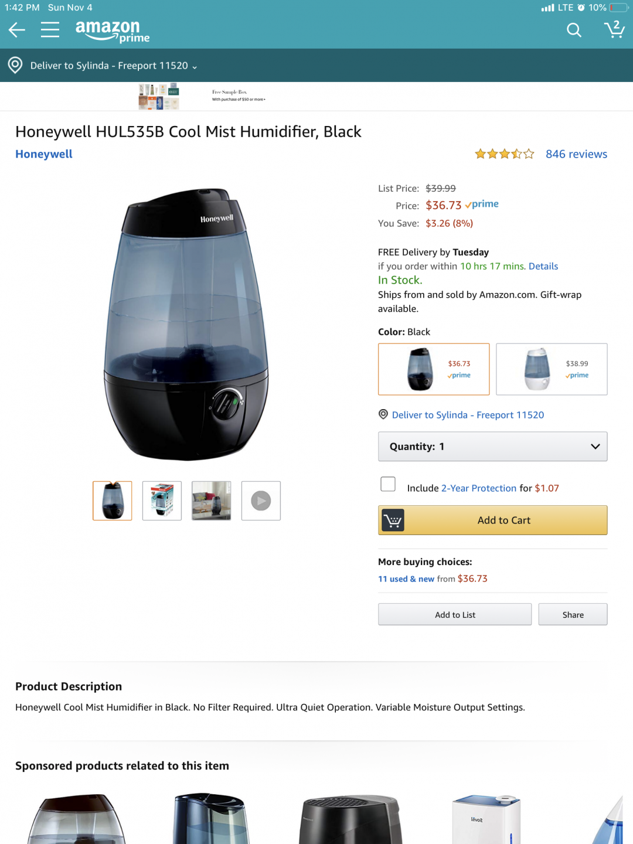Click the Share button
The width and height of the screenshot is (633, 844).
573,614
